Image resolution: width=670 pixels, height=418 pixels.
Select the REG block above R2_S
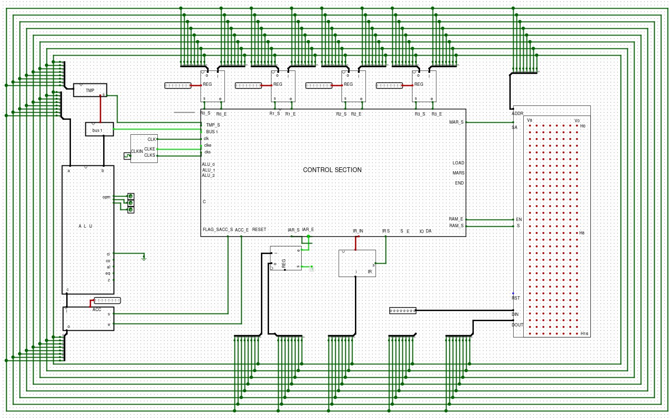pyautogui.click(x=353, y=86)
